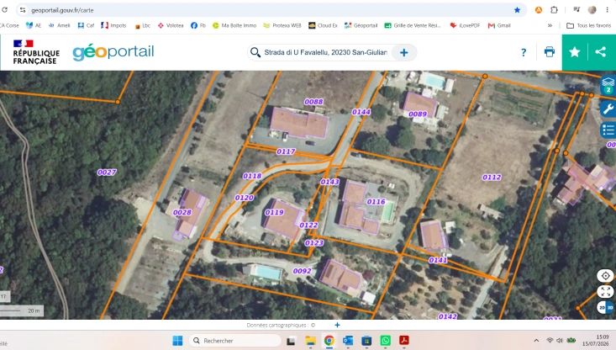
Task: Click parcel label 0092 on map
Action: (302, 271)
